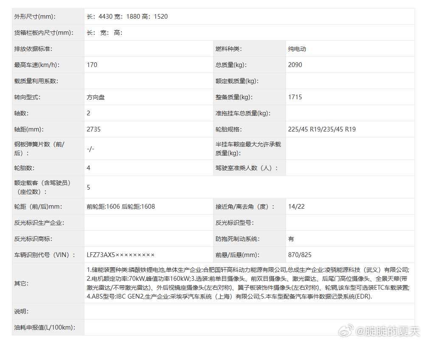Select the 轮胎数 label
424x341 pixels.
pyautogui.click(x=24, y=168)
